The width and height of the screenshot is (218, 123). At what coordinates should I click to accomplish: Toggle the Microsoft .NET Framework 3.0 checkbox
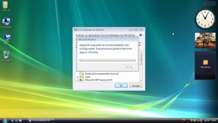point(80,80)
